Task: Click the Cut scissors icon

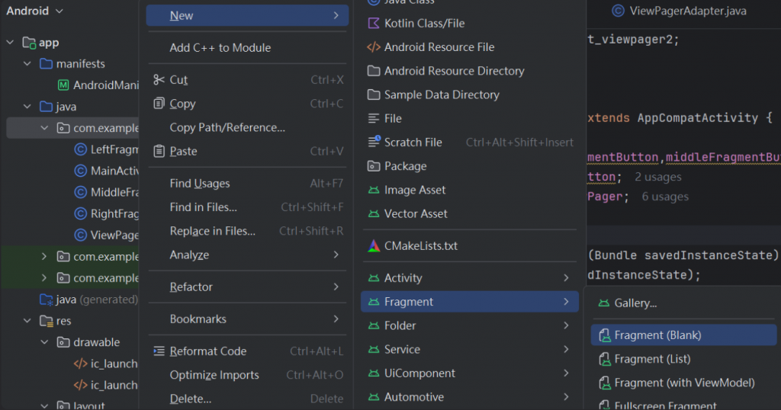Action: (159, 80)
